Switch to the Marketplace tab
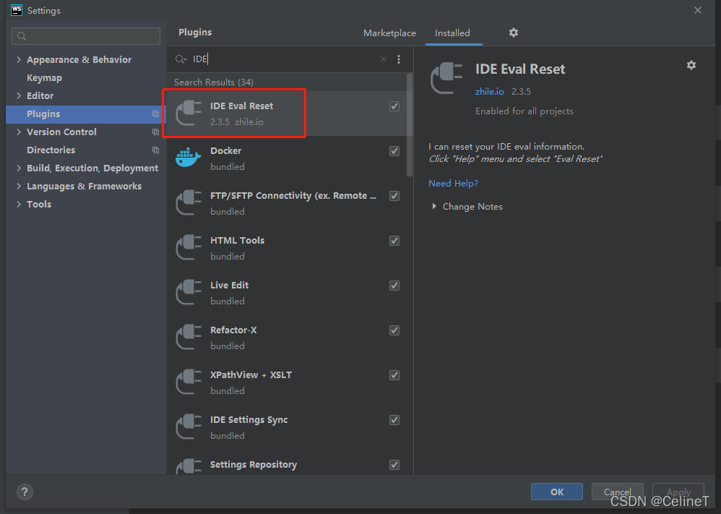This screenshot has height=514, width=721. point(389,33)
